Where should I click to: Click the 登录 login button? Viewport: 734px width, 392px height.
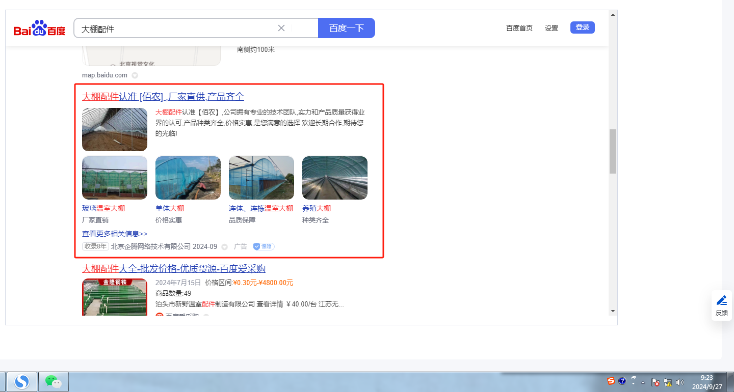click(x=583, y=27)
